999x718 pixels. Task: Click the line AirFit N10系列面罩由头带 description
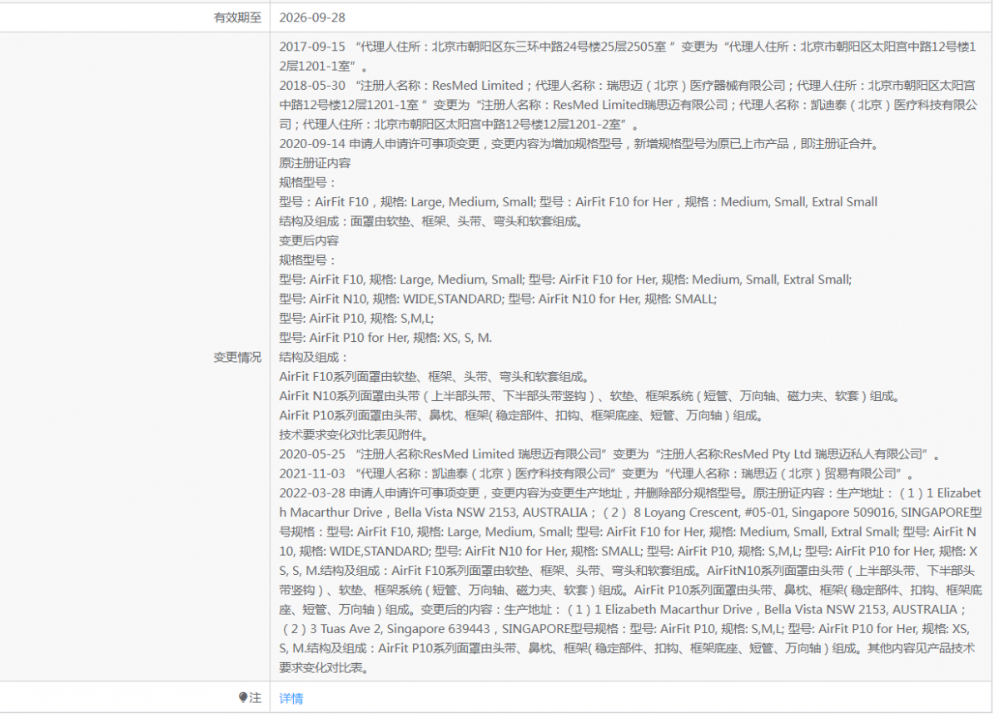click(589, 396)
